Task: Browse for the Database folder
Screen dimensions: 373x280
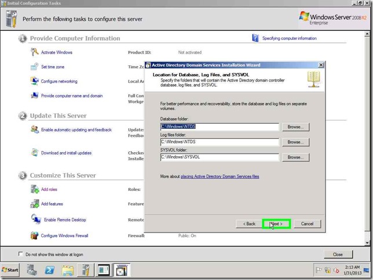Action: [296, 127]
